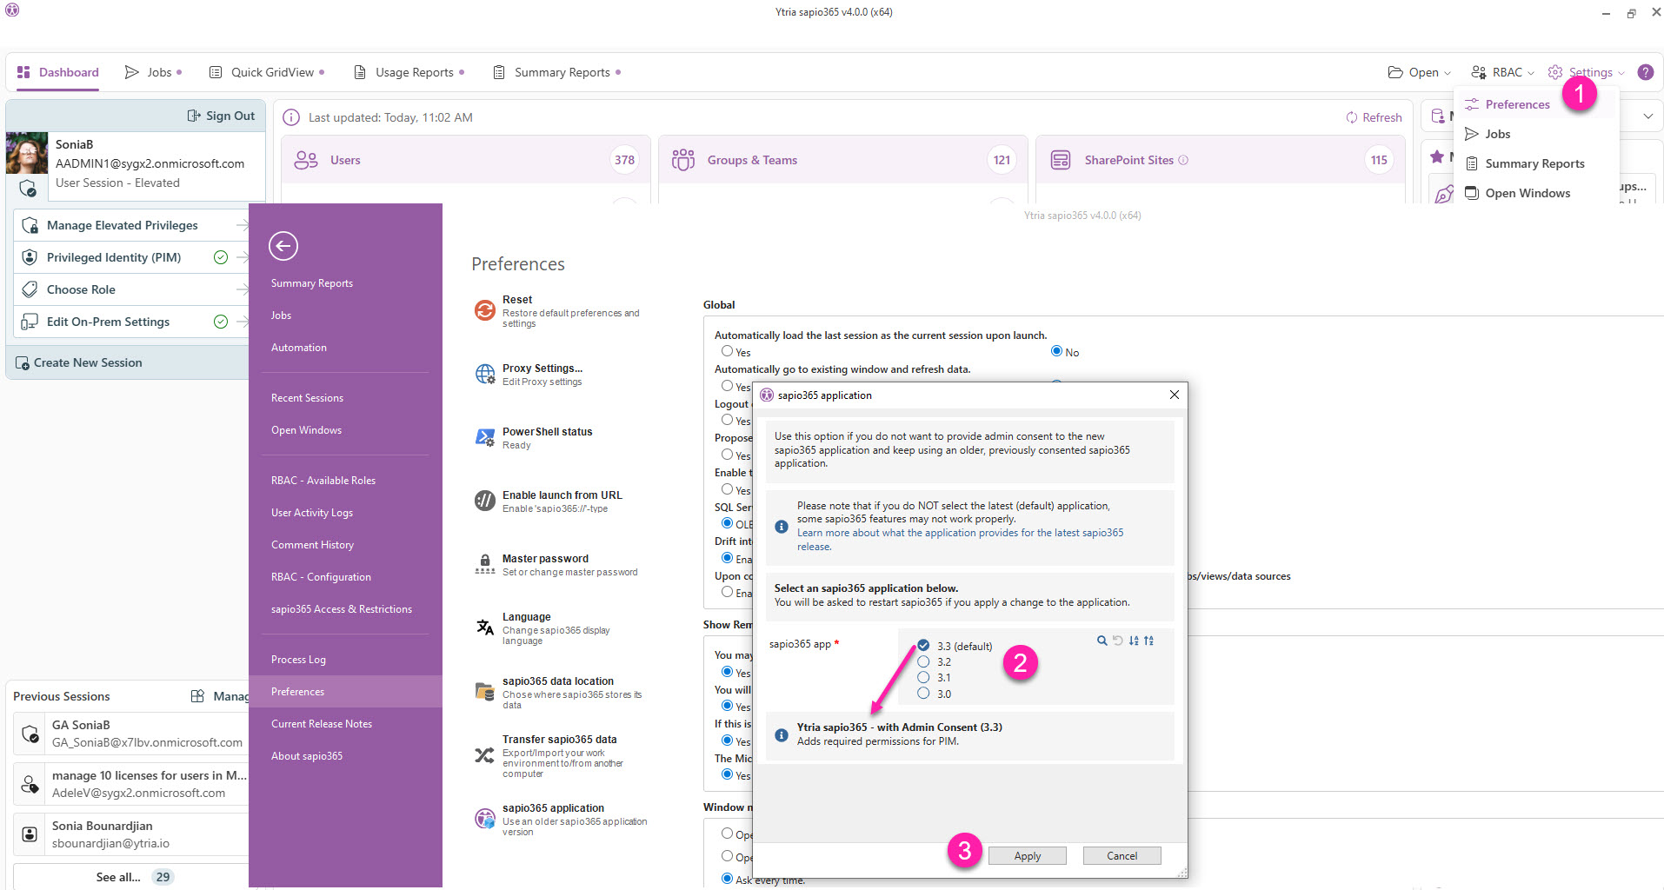Click the Apply button

(1027, 856)
